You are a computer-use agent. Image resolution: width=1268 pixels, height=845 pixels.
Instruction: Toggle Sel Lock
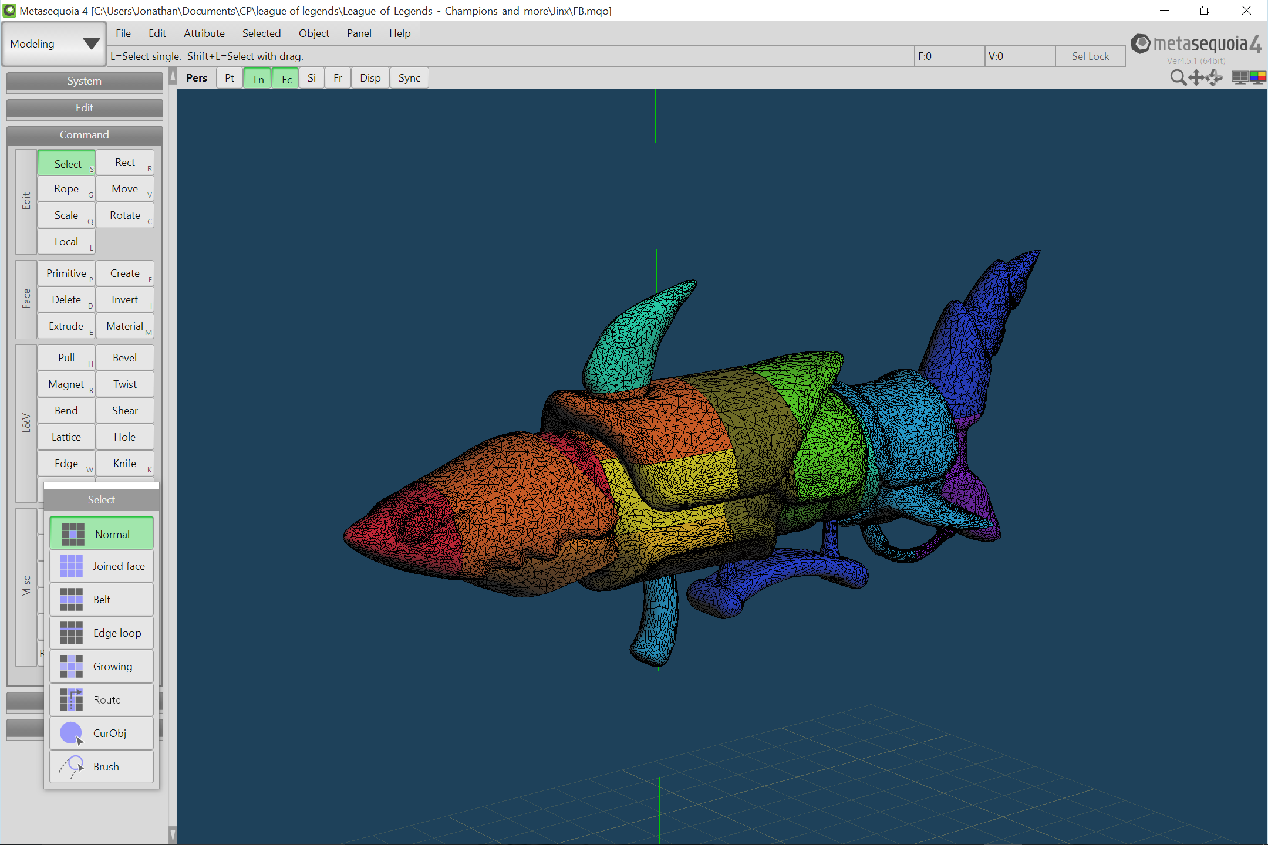pos(1090,56)
